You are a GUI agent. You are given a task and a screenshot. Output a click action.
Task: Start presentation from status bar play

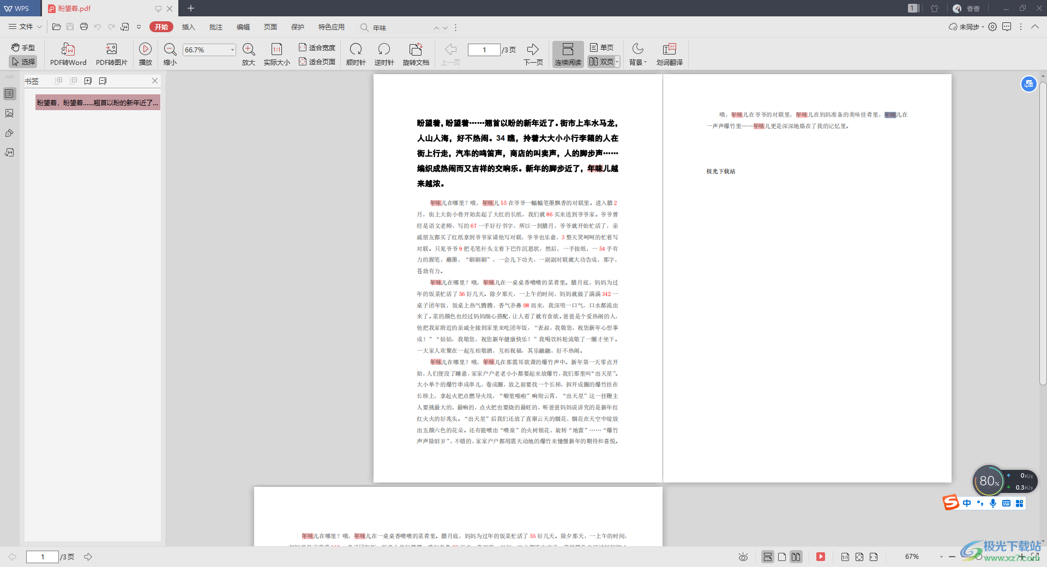pos(821,557)
